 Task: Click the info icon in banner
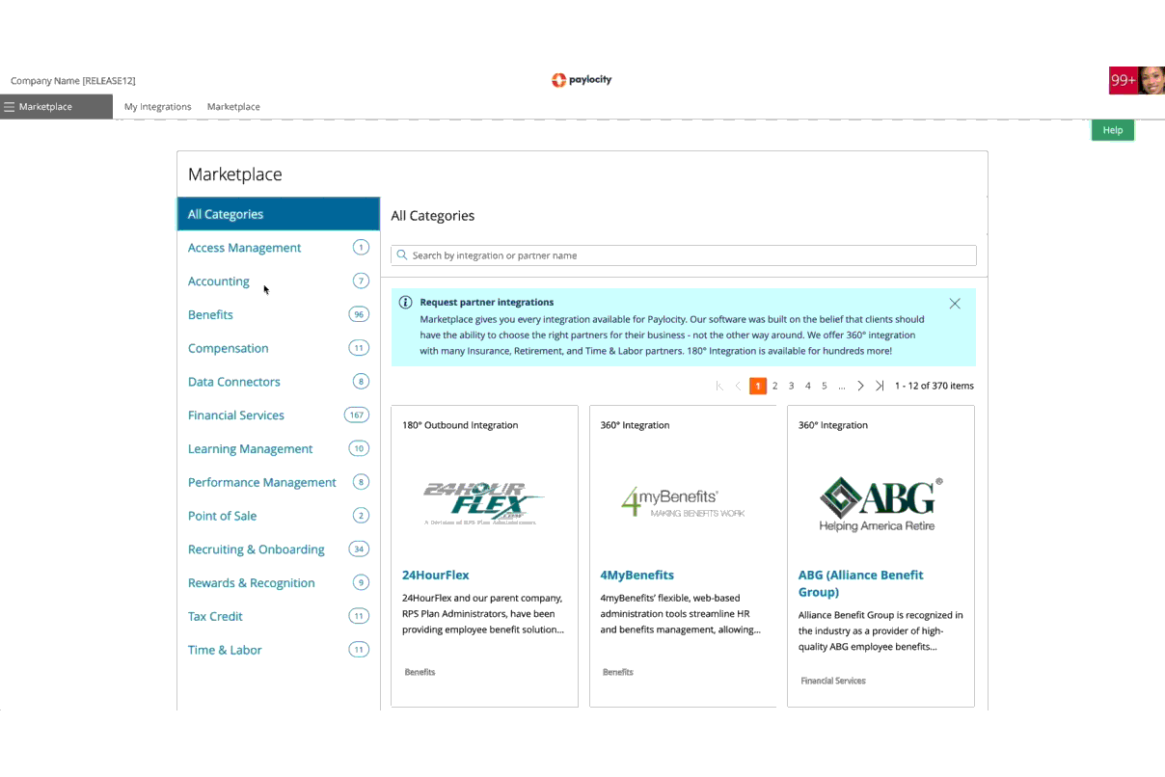406,302
